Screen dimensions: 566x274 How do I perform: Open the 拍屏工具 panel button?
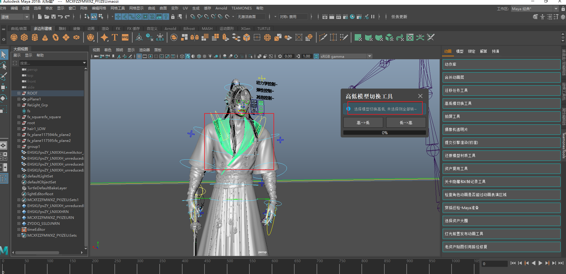(501, 116)
